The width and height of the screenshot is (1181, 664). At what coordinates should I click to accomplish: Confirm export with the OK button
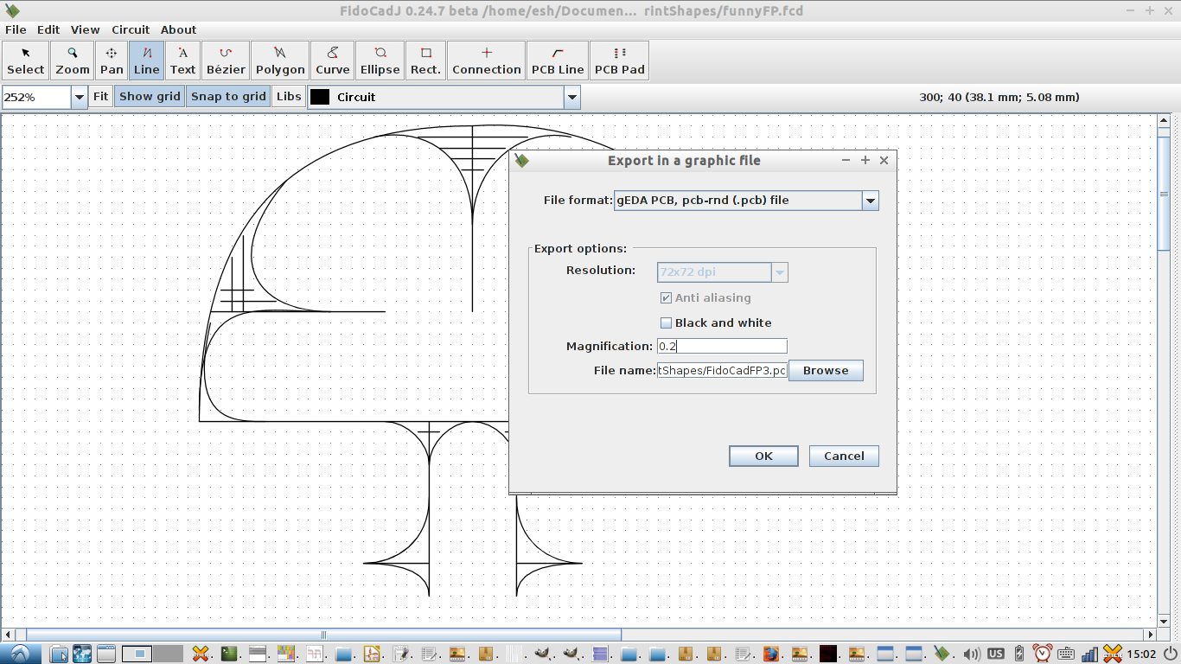763,456
